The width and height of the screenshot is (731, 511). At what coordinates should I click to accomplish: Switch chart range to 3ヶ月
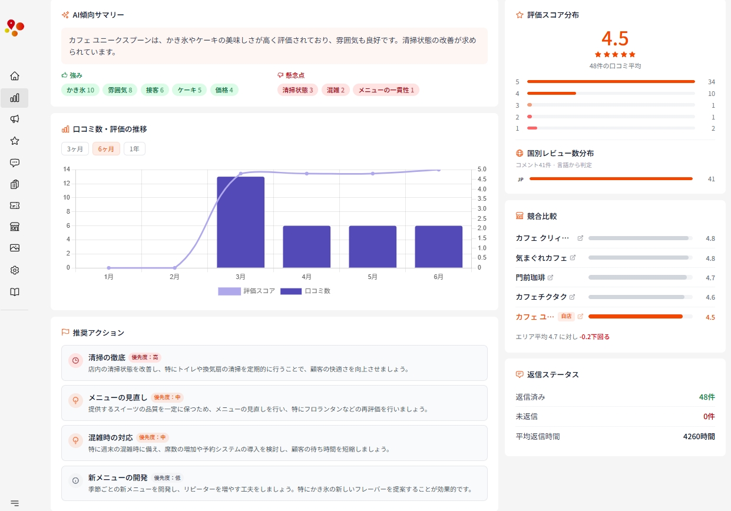click(x=75, y=149)
